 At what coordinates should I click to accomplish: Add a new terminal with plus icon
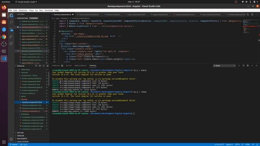pos(239,66)
